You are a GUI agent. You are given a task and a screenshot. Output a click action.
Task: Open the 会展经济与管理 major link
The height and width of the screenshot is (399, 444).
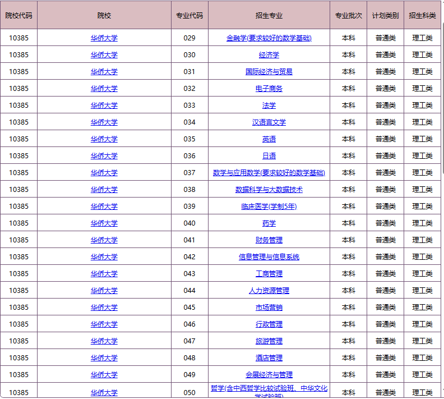[x=269, y=375]
